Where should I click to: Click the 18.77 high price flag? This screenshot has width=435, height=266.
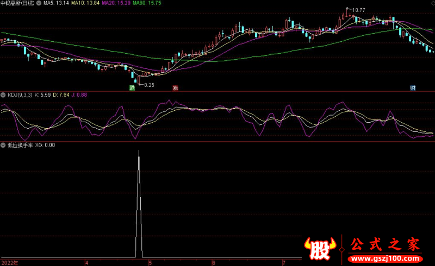tap(357, 10)
